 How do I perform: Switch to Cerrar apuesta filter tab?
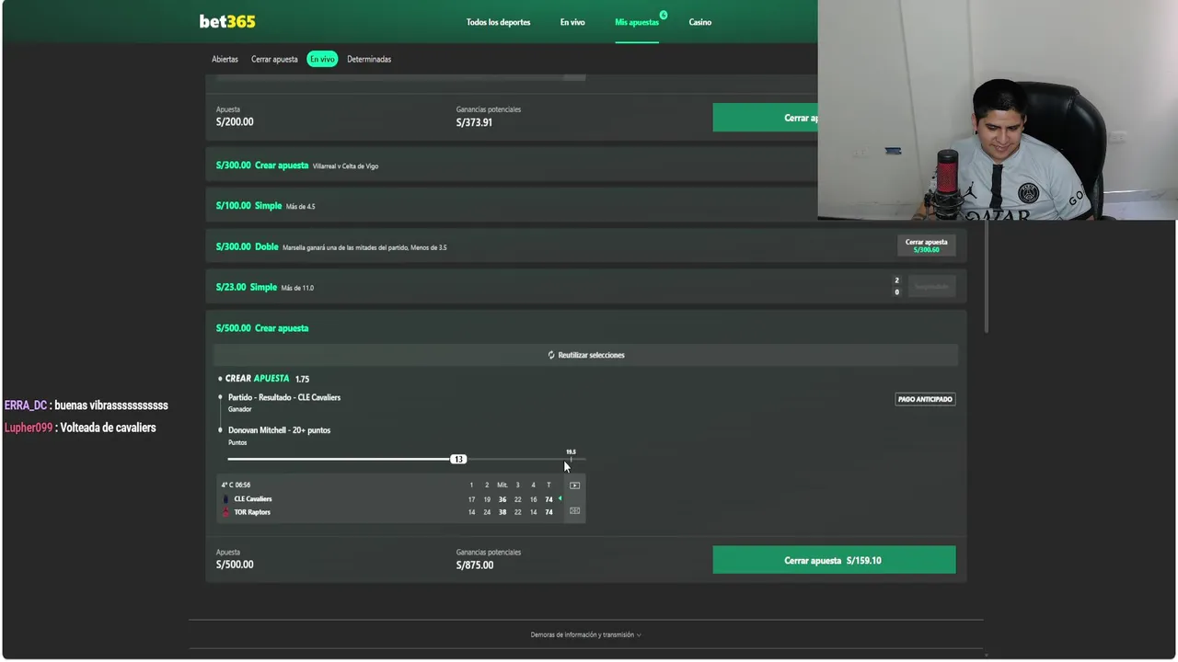(274, 59)
